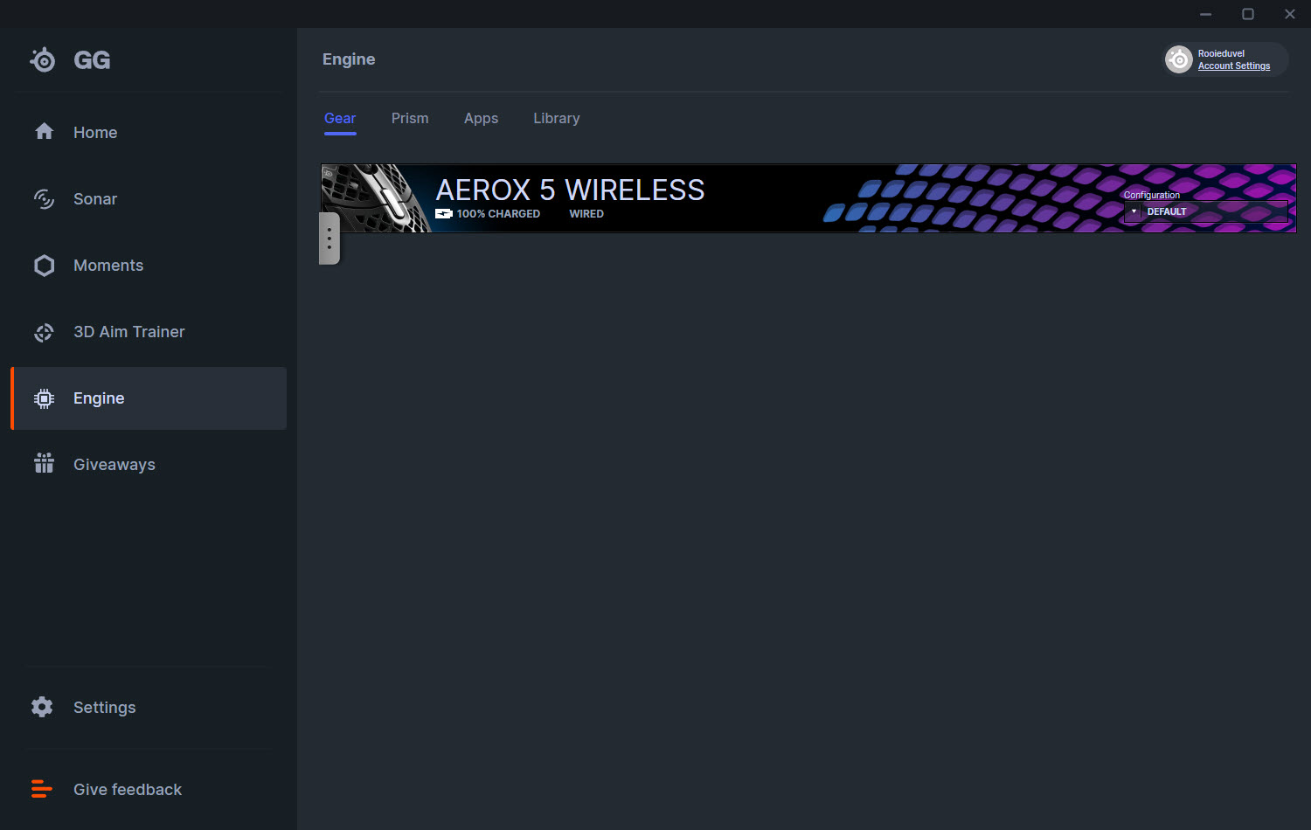
Task: Click the WIRED connection status text
Action: pos(586,214)
